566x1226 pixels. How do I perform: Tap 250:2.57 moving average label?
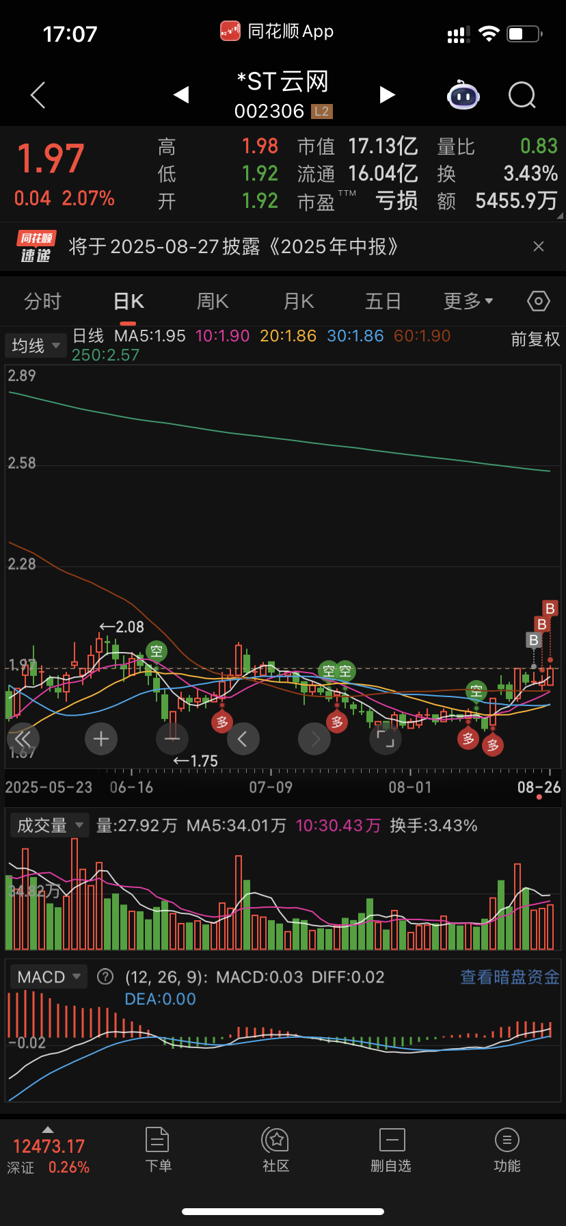pyautogui.click(x=105, y=355)
